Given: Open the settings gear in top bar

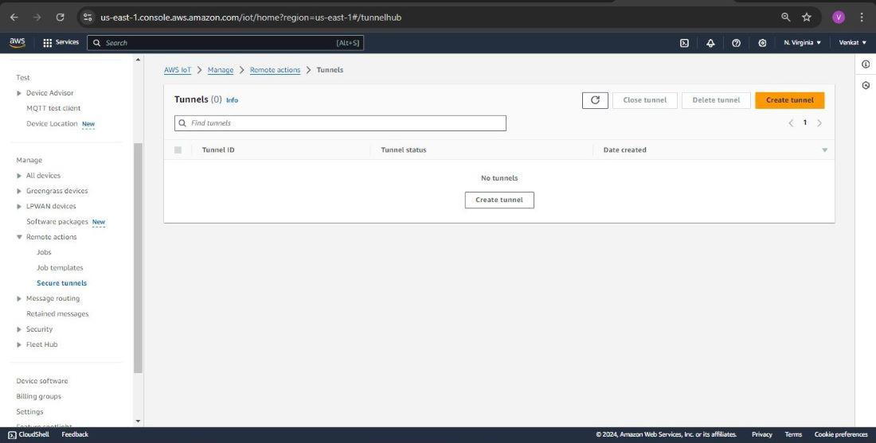Looking at the screenshot, I should [763, 43].
